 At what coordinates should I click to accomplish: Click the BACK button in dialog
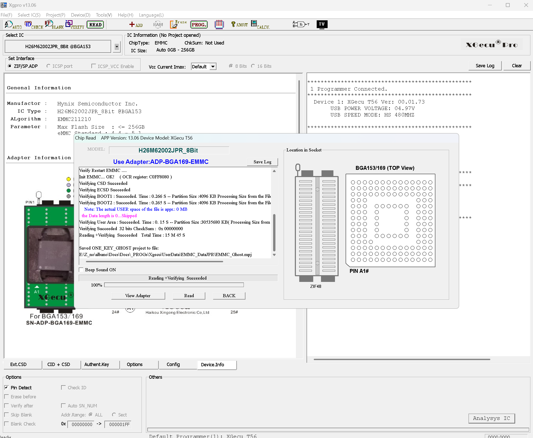[229, 296]
